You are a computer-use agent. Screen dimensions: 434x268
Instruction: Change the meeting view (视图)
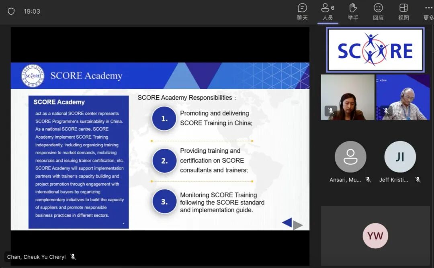(x=403, y=12)
